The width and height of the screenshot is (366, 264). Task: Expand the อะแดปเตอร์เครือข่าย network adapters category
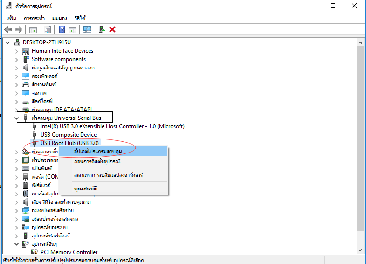pyautogui.click(x=17, y=210)
